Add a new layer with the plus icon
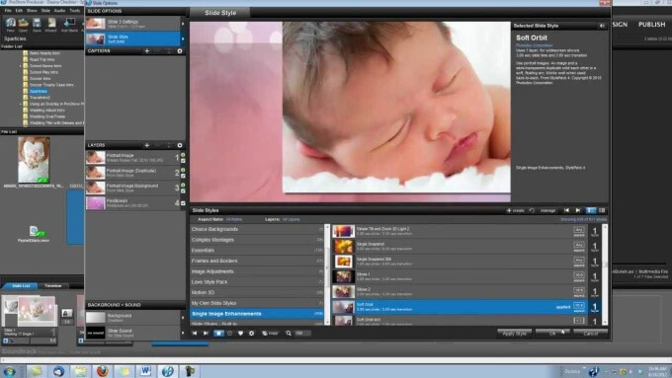Viewport: 672px width, 378px height. pyautogui.click(x=147, y=145)
